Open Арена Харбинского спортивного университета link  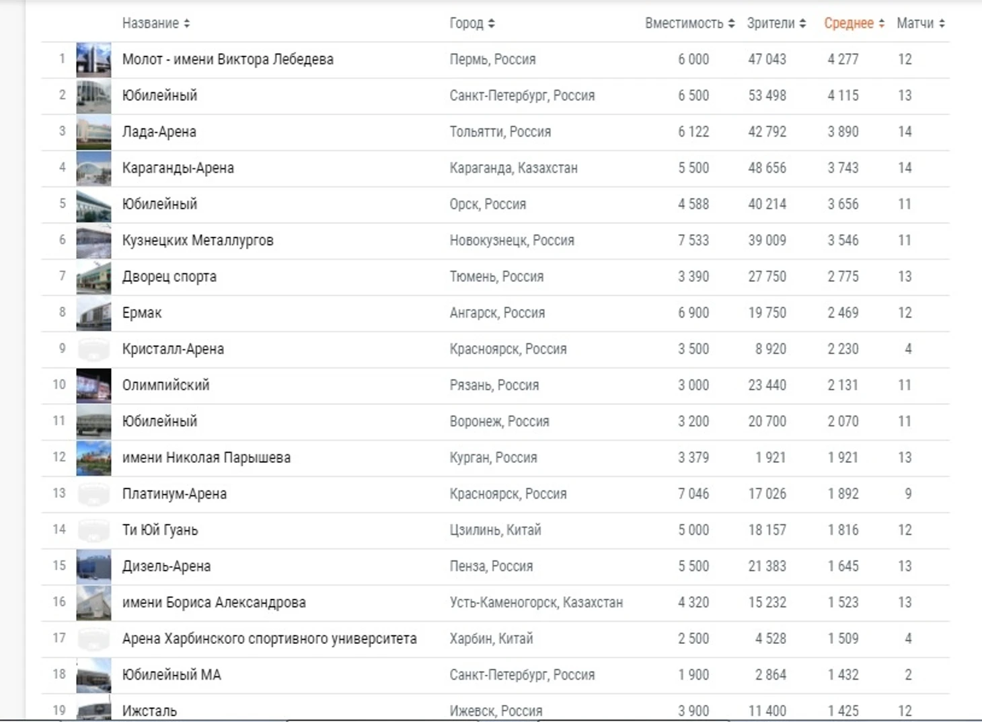(269, 639)
